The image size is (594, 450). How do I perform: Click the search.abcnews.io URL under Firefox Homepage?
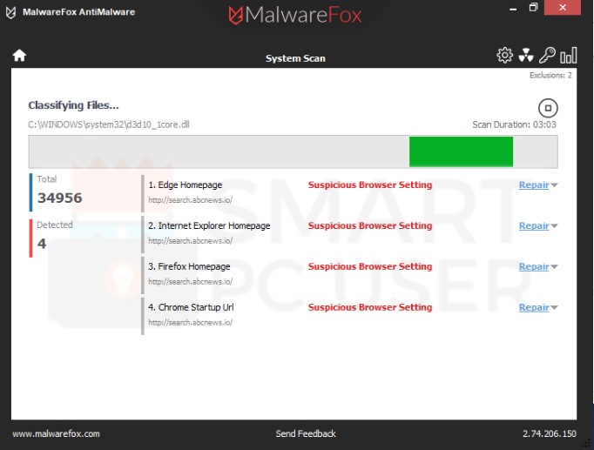point(190,282)
